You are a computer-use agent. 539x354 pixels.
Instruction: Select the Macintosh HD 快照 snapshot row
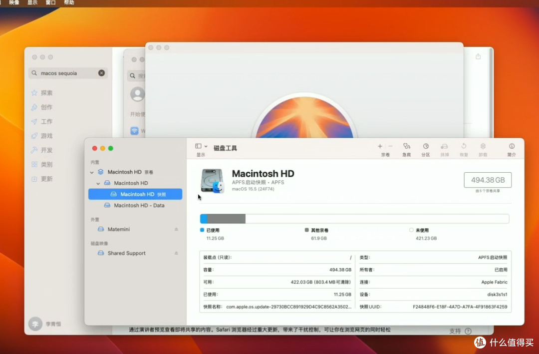[135, 194]
